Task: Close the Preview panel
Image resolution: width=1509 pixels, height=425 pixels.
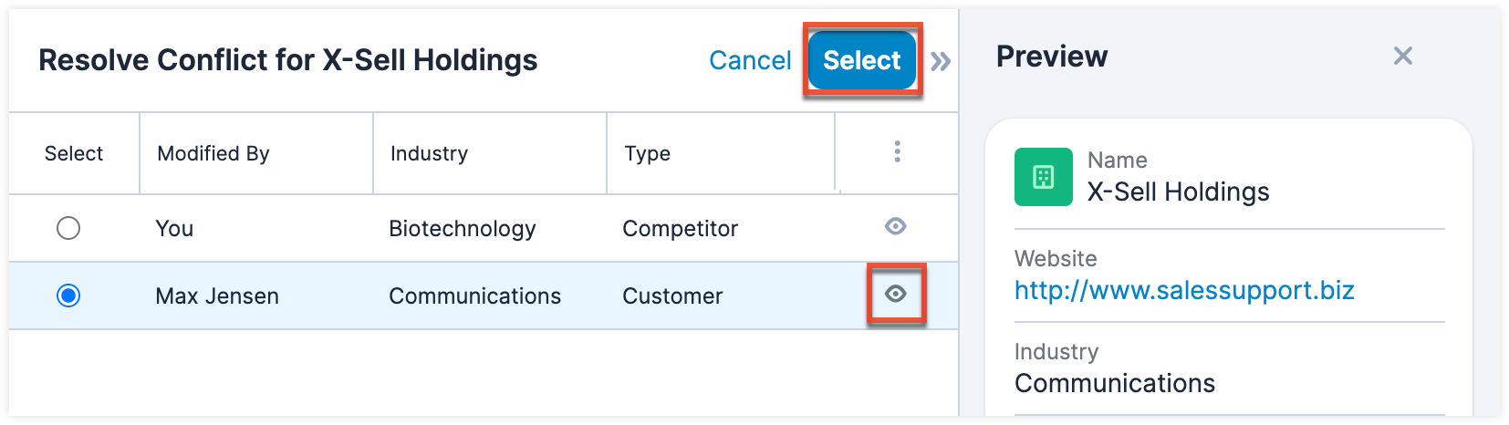Action: click(x=1402, y=57)
